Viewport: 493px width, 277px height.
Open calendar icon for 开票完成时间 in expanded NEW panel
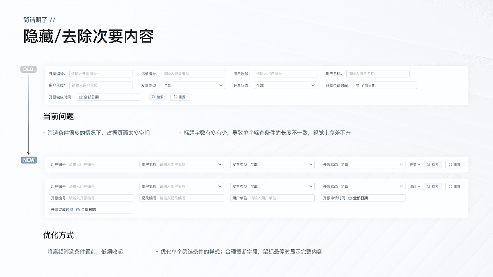(78, 210)
